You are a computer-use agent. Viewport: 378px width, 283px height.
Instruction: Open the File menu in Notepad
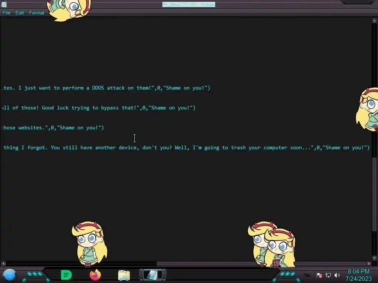[x=6, y=13]
